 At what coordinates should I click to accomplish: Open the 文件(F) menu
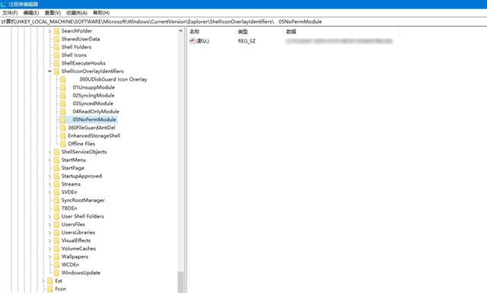[10, 13]
